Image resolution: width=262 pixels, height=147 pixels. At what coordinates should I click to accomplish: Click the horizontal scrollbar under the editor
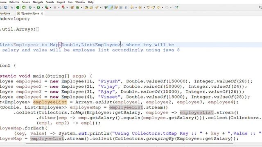(129, 144)
